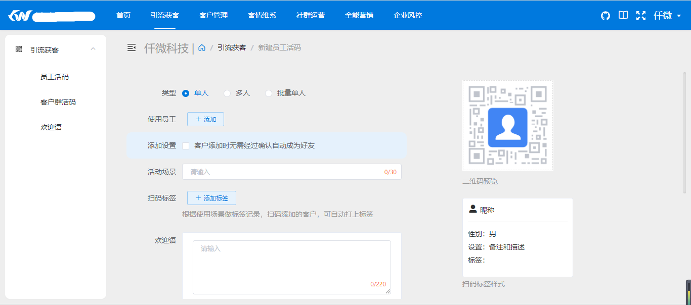Open the documentation book icon
The width and height of the screenshot is (691, 305).
tap(623, 15)
